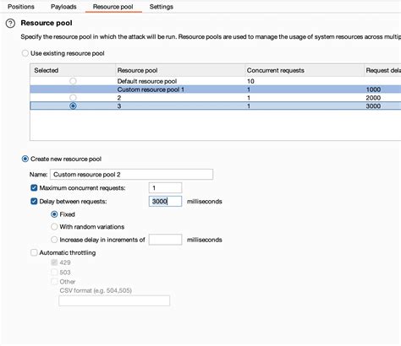Disable the Delay between requests checkbox
This screenshot has width=401, height=346.
point(34,202)
